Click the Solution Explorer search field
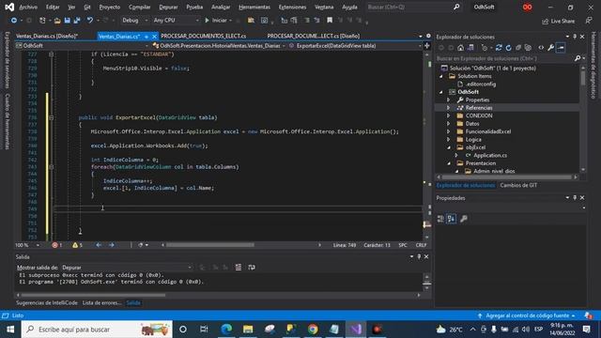The image size is (601, 338). (505, 58)
